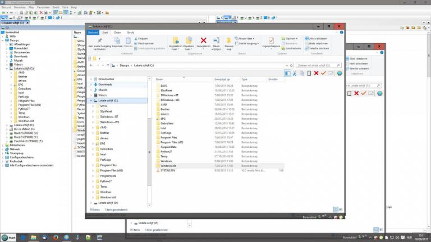431x242 pixels.
Task: Click the red Verwijderen delete icon in ribbon
Action: coord(203,41)
